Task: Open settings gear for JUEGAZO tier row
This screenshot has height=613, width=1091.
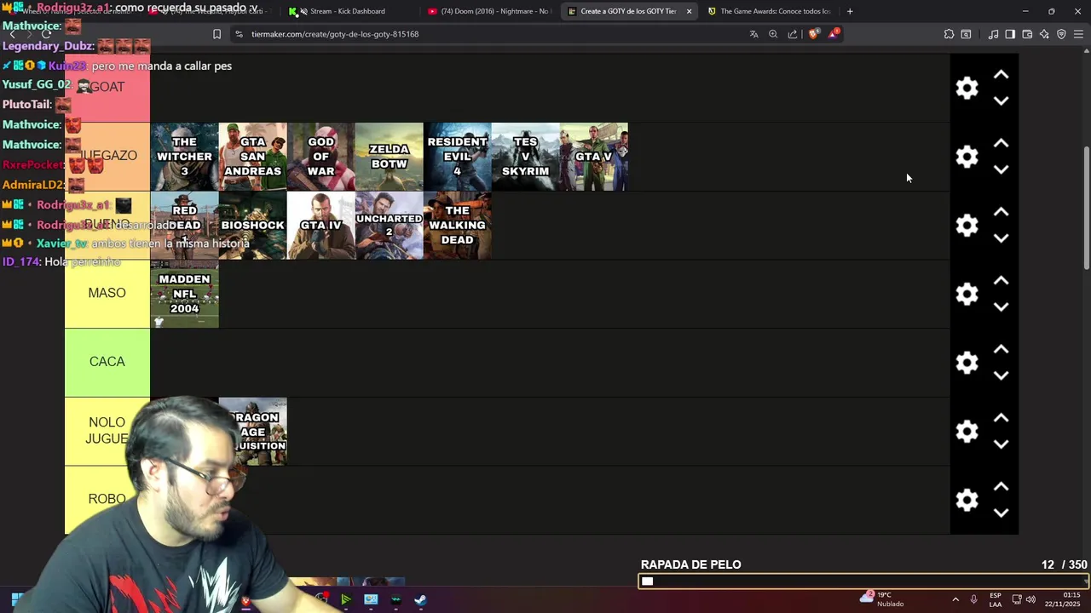Action: pos(967,157)
